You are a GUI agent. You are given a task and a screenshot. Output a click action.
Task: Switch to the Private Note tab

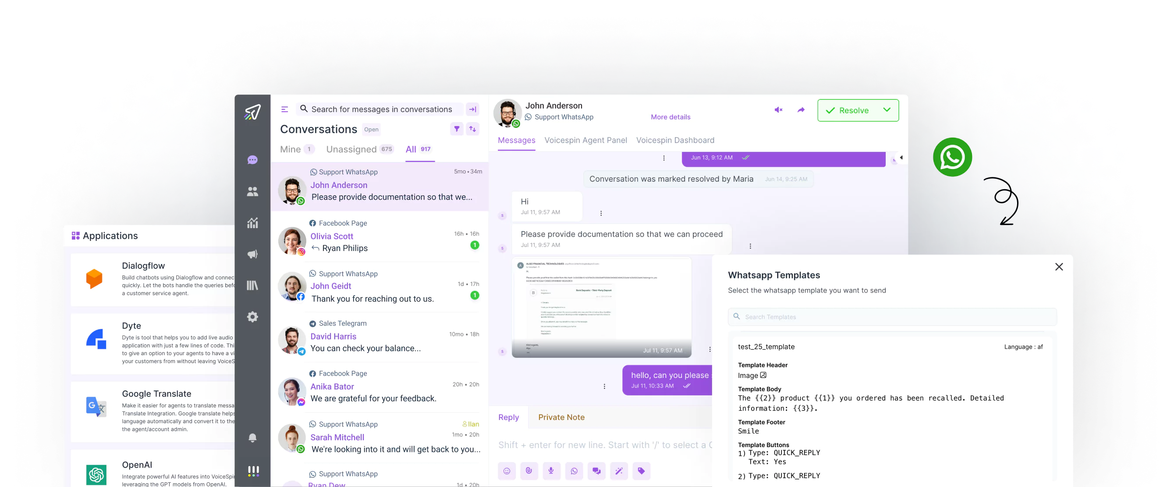click(x=561, y=416)
